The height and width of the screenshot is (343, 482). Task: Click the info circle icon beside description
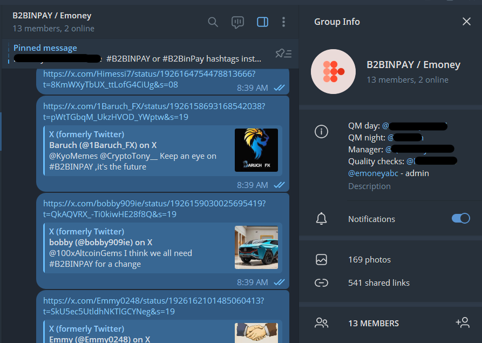click(x=321, y=132)
